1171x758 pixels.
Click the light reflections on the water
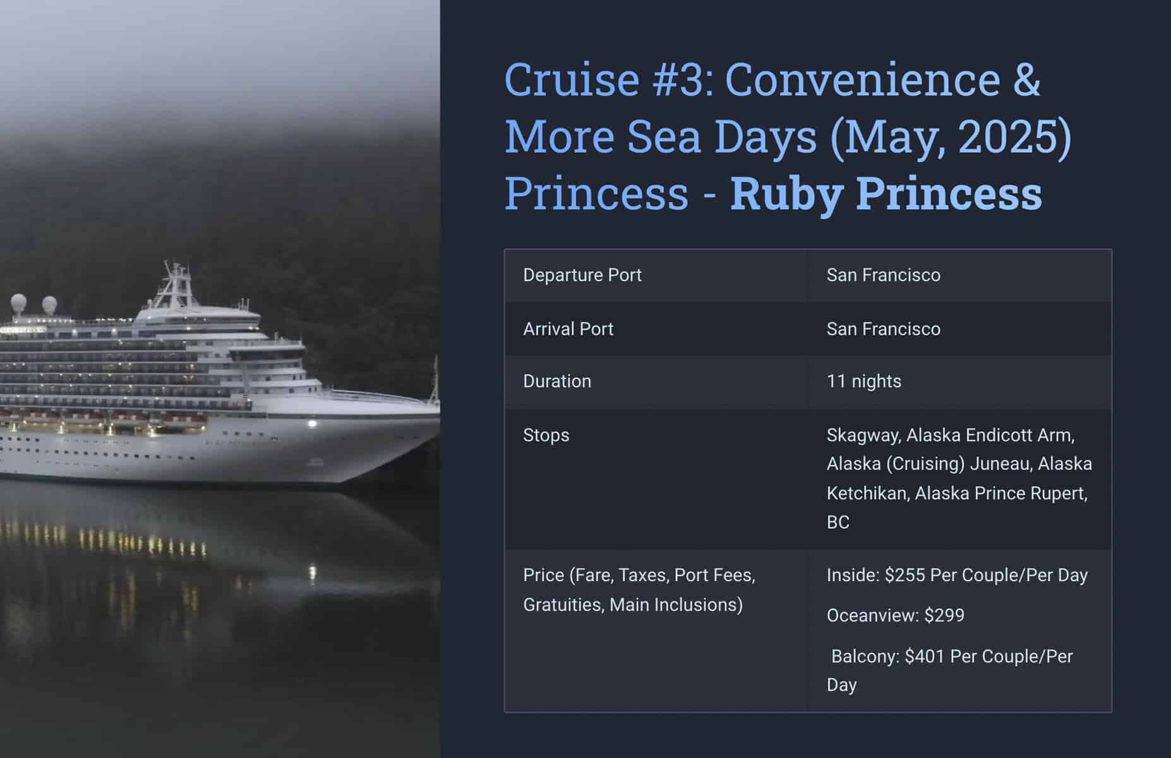[145, 543]
